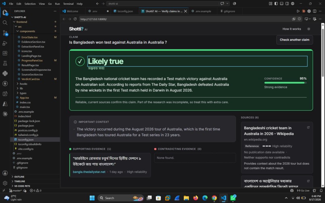Screen dimensions: 325x203
Task: Open the Extensions view
Action: (x=5, y=53)
